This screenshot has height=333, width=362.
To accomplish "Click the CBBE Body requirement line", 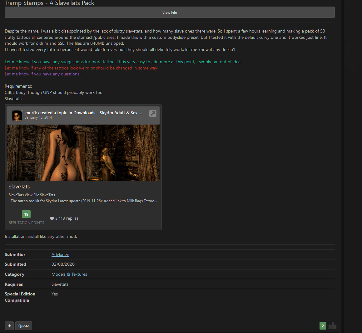I will coord(53,92).
